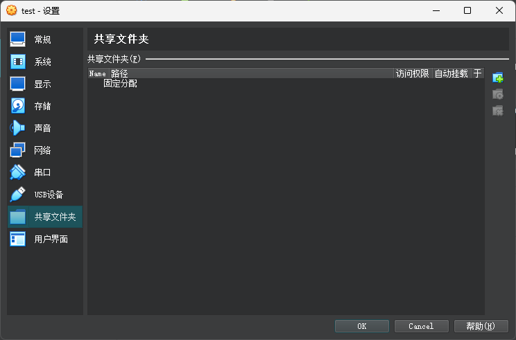Click the 自动挂载 column header

pyautogui.click(x=451, y=73)
